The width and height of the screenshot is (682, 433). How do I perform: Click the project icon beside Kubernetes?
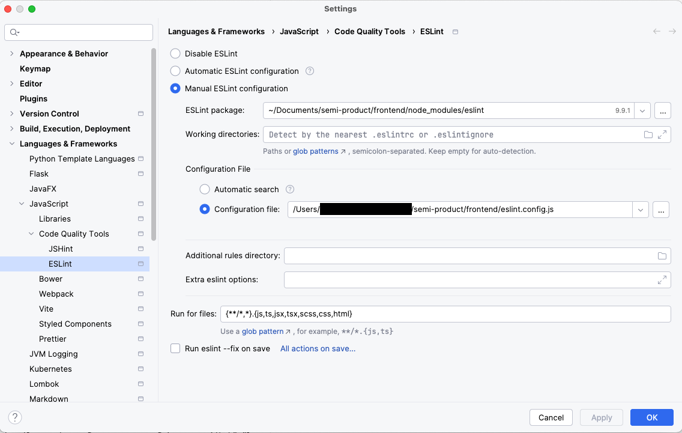tap(140, 369)
